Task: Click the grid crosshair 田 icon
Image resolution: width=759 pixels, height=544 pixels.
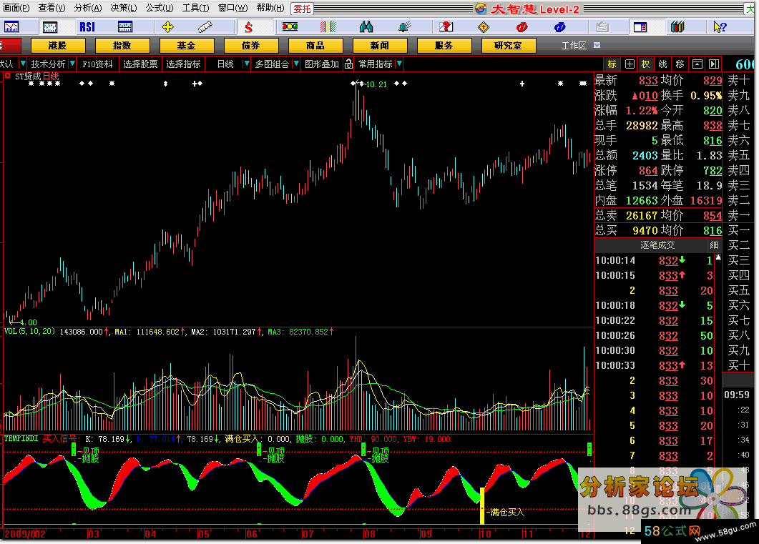Action: click(x=630, y=64)
